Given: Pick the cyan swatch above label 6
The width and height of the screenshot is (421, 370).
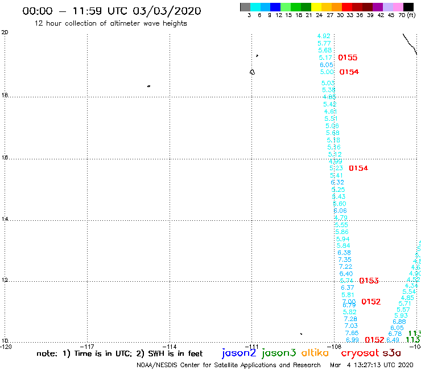Looking at the screenshot, I should (x=255, y=7).
